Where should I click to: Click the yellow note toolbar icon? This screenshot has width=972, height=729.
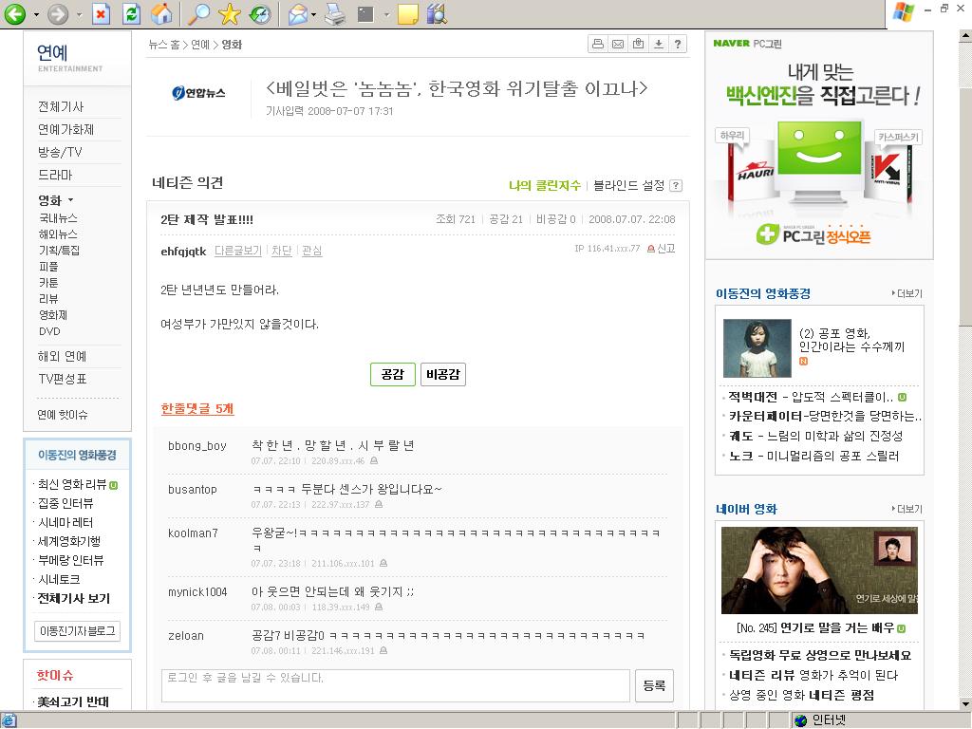tap(407, 13)
